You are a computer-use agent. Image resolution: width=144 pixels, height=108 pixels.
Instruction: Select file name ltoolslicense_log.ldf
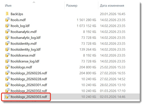tap(25, 61)
